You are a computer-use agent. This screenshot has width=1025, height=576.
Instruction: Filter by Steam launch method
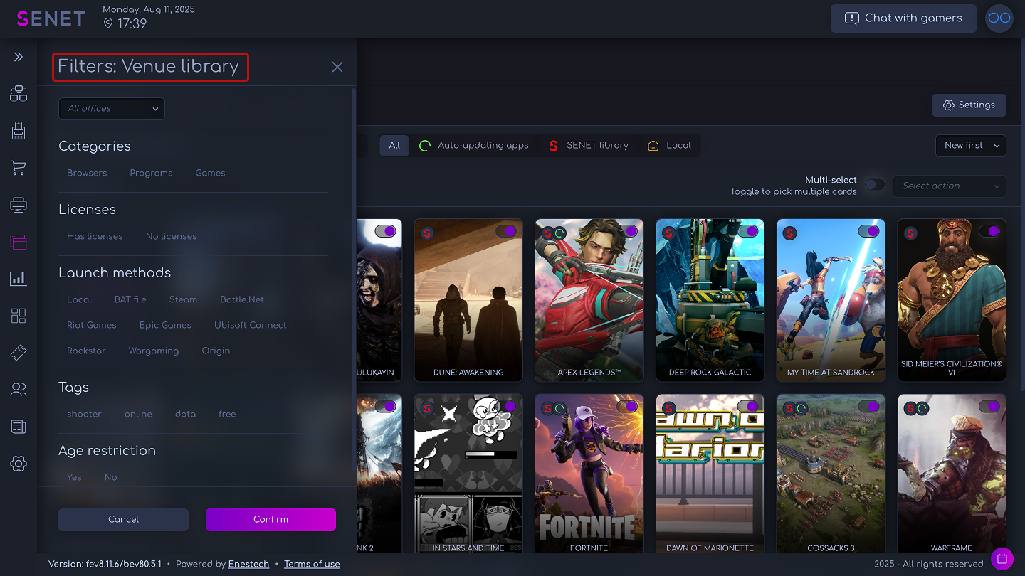[x=183, y=299]
